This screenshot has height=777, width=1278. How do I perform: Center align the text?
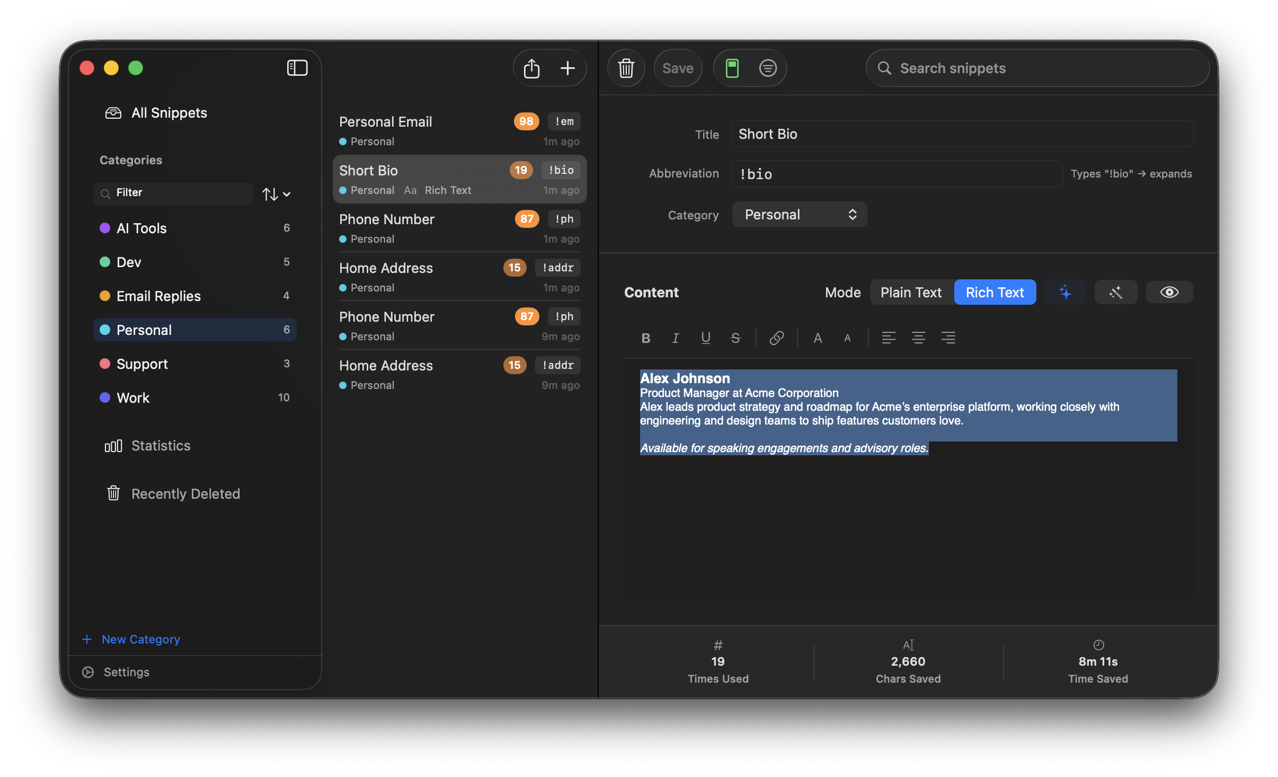[x=918, y=338]
